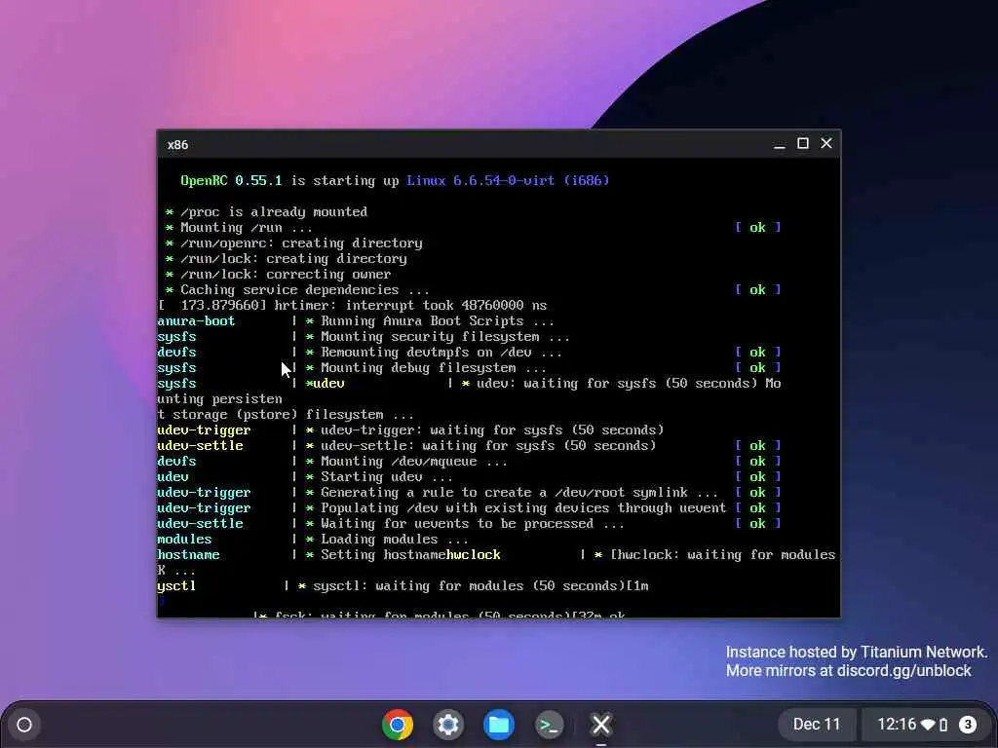The height and width of the screenshot is (748, 998).
Task: Click 'Starting udev ...' line
Action: click(x=387, y=477)
